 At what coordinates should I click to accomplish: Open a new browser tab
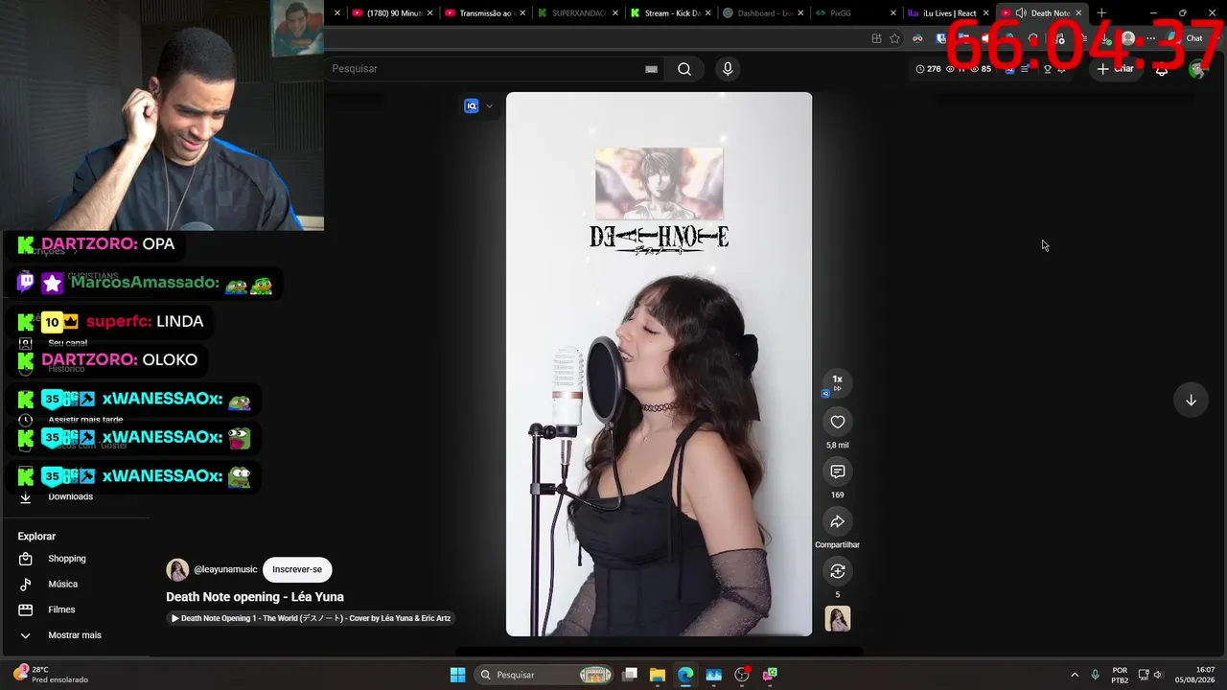coord(1101,13)
